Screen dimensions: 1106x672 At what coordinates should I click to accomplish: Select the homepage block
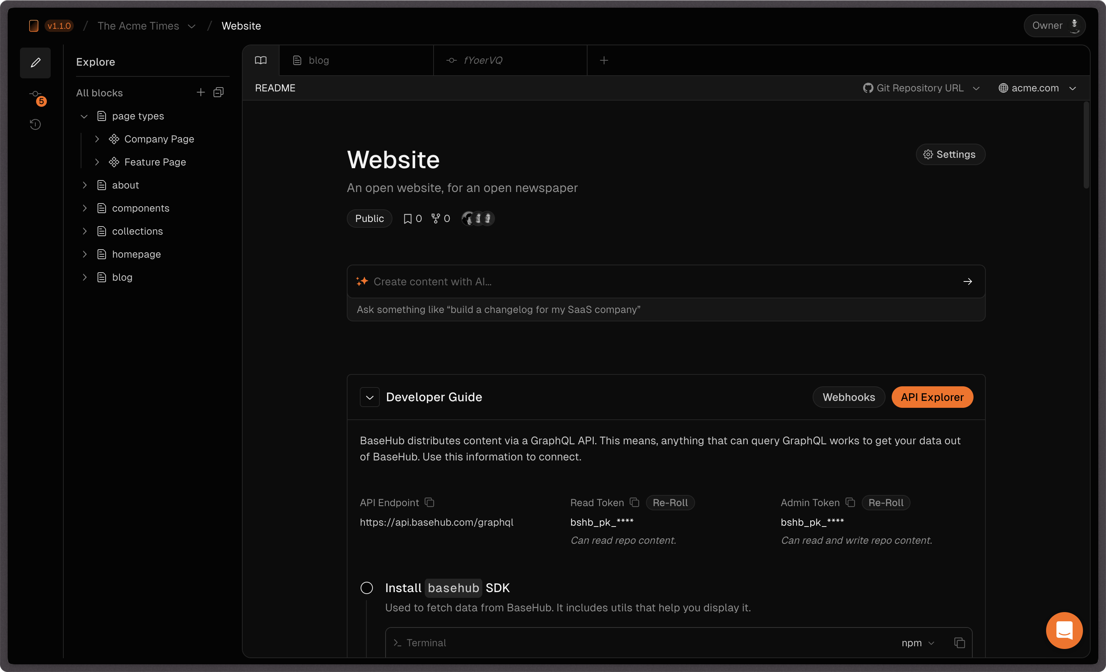pos(136,254)
